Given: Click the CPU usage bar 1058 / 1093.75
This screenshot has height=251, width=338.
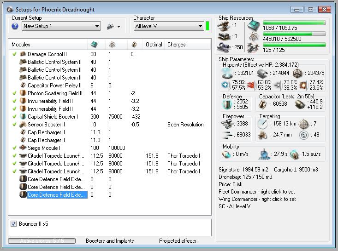Looking at the screenshot, I should (294, 23).
